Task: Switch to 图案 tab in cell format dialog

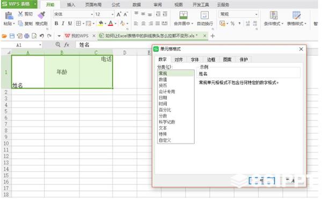Action: tap(227, 60)
